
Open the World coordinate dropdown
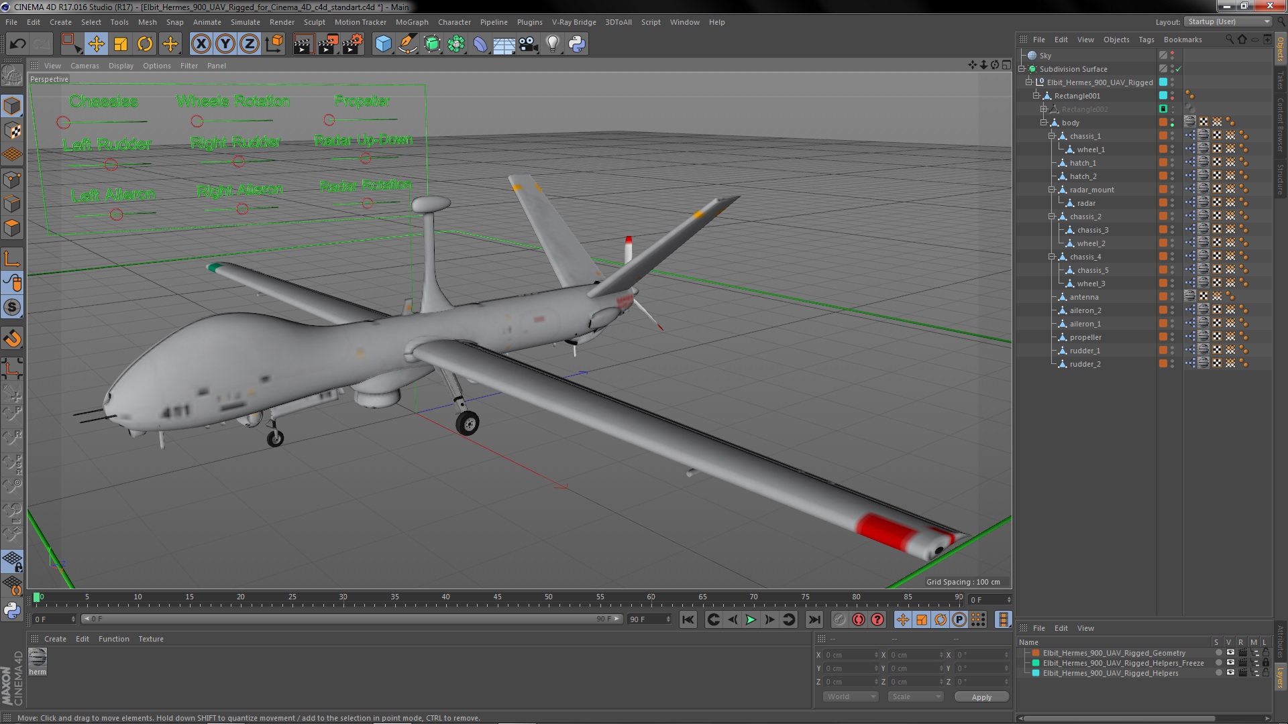851,697
